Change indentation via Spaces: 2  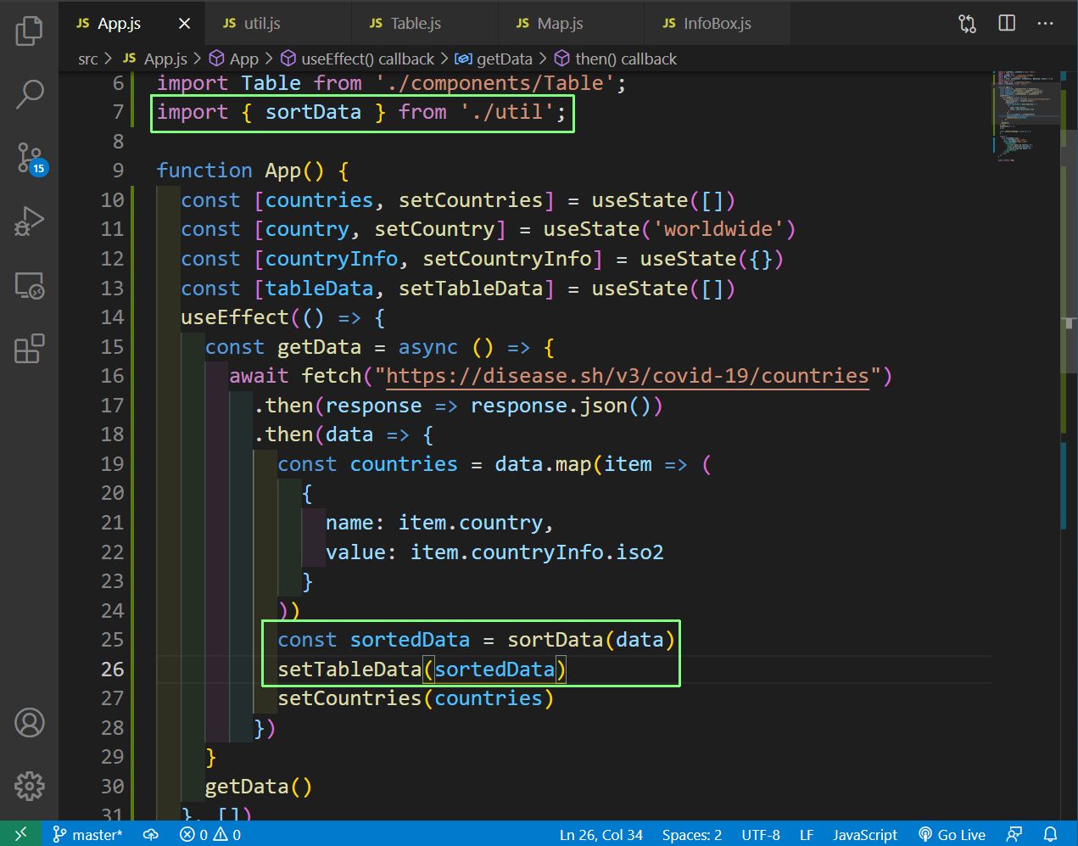pos(692,835)
